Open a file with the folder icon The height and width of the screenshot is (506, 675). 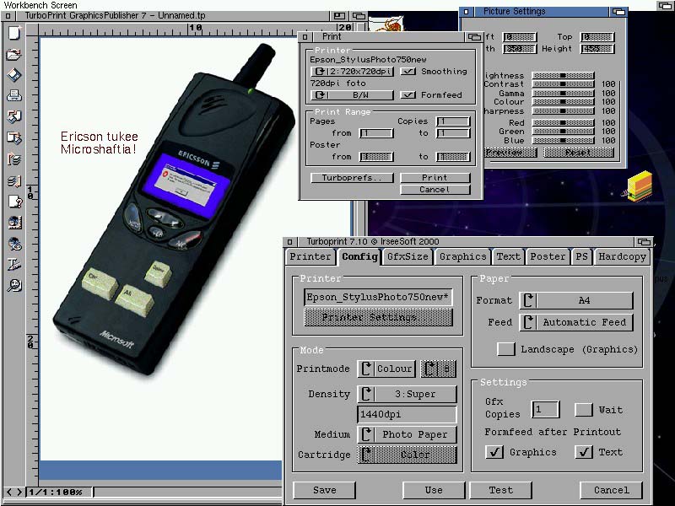tap(14, 54)
